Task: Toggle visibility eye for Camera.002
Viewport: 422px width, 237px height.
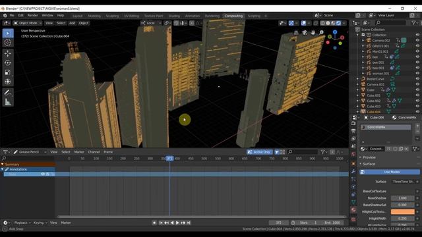Action: (417, 40)
